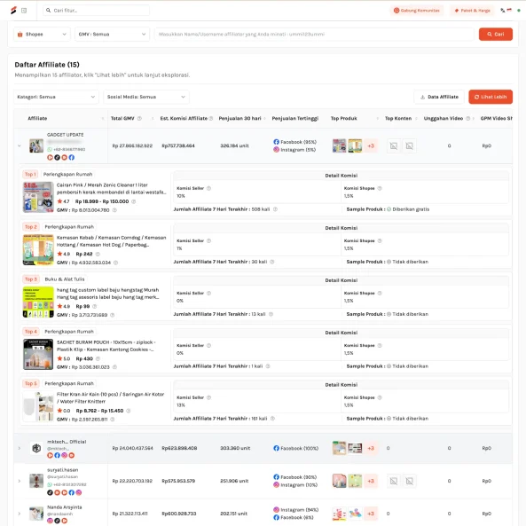Open Filter Kran Air Kain product thumbnail
This screenshot has width=526, height=526.
[x=38, y=406]
